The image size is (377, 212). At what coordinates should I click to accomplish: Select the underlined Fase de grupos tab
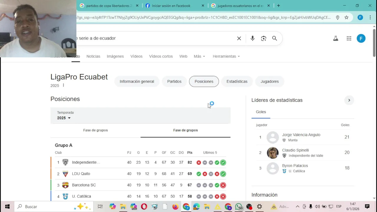point(186,130)
